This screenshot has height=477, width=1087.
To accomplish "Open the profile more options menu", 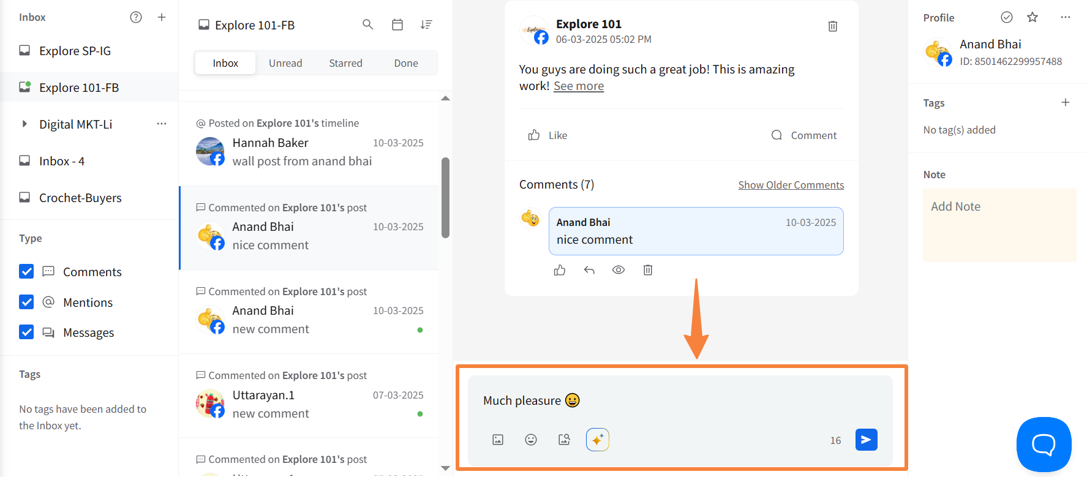I will (x=1066, y=17).
